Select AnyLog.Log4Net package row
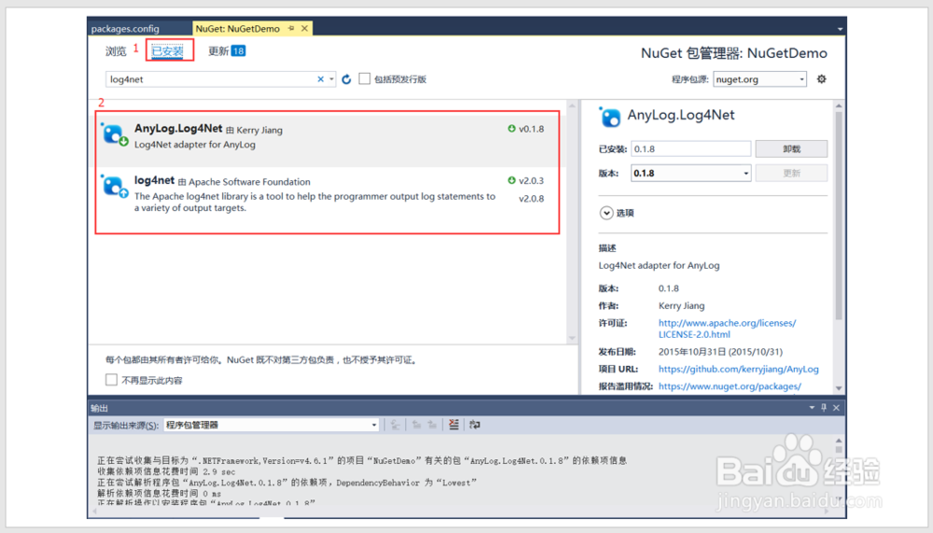933x533 pixels. click(x=327, y=141)
